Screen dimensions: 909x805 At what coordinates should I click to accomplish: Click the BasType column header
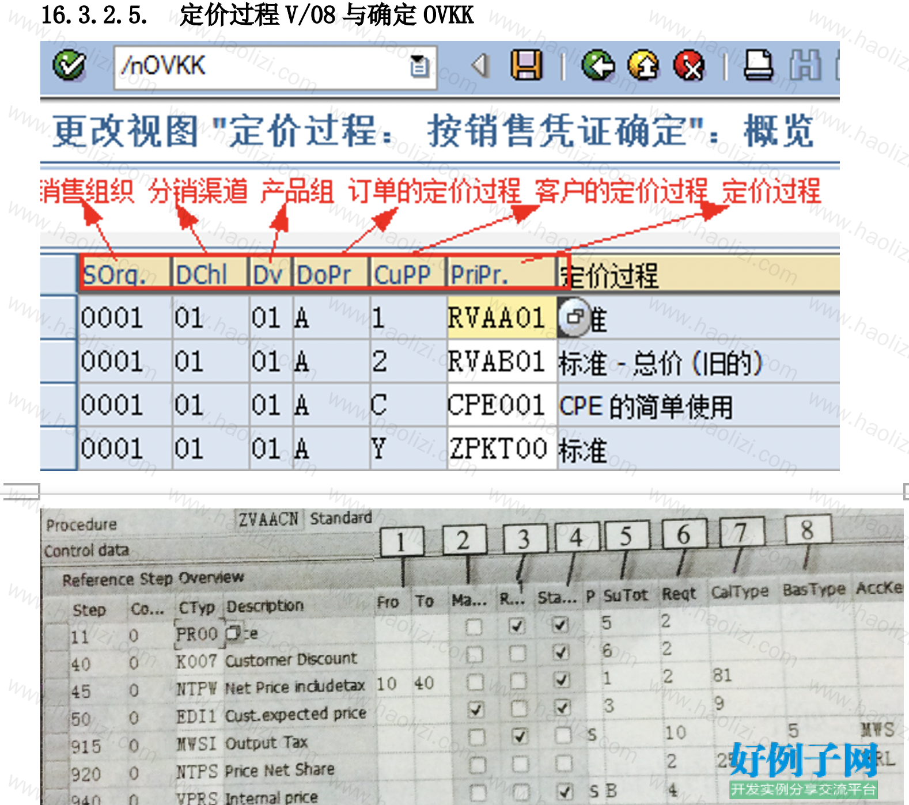[x=814, y=590]
